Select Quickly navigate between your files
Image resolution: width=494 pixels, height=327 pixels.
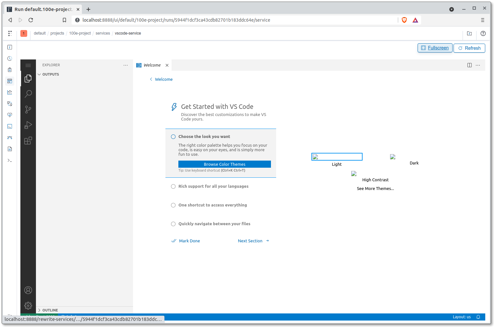click(214, 224)
